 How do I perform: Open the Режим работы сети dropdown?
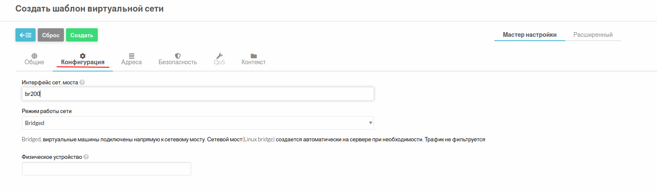tap(198, 123)
